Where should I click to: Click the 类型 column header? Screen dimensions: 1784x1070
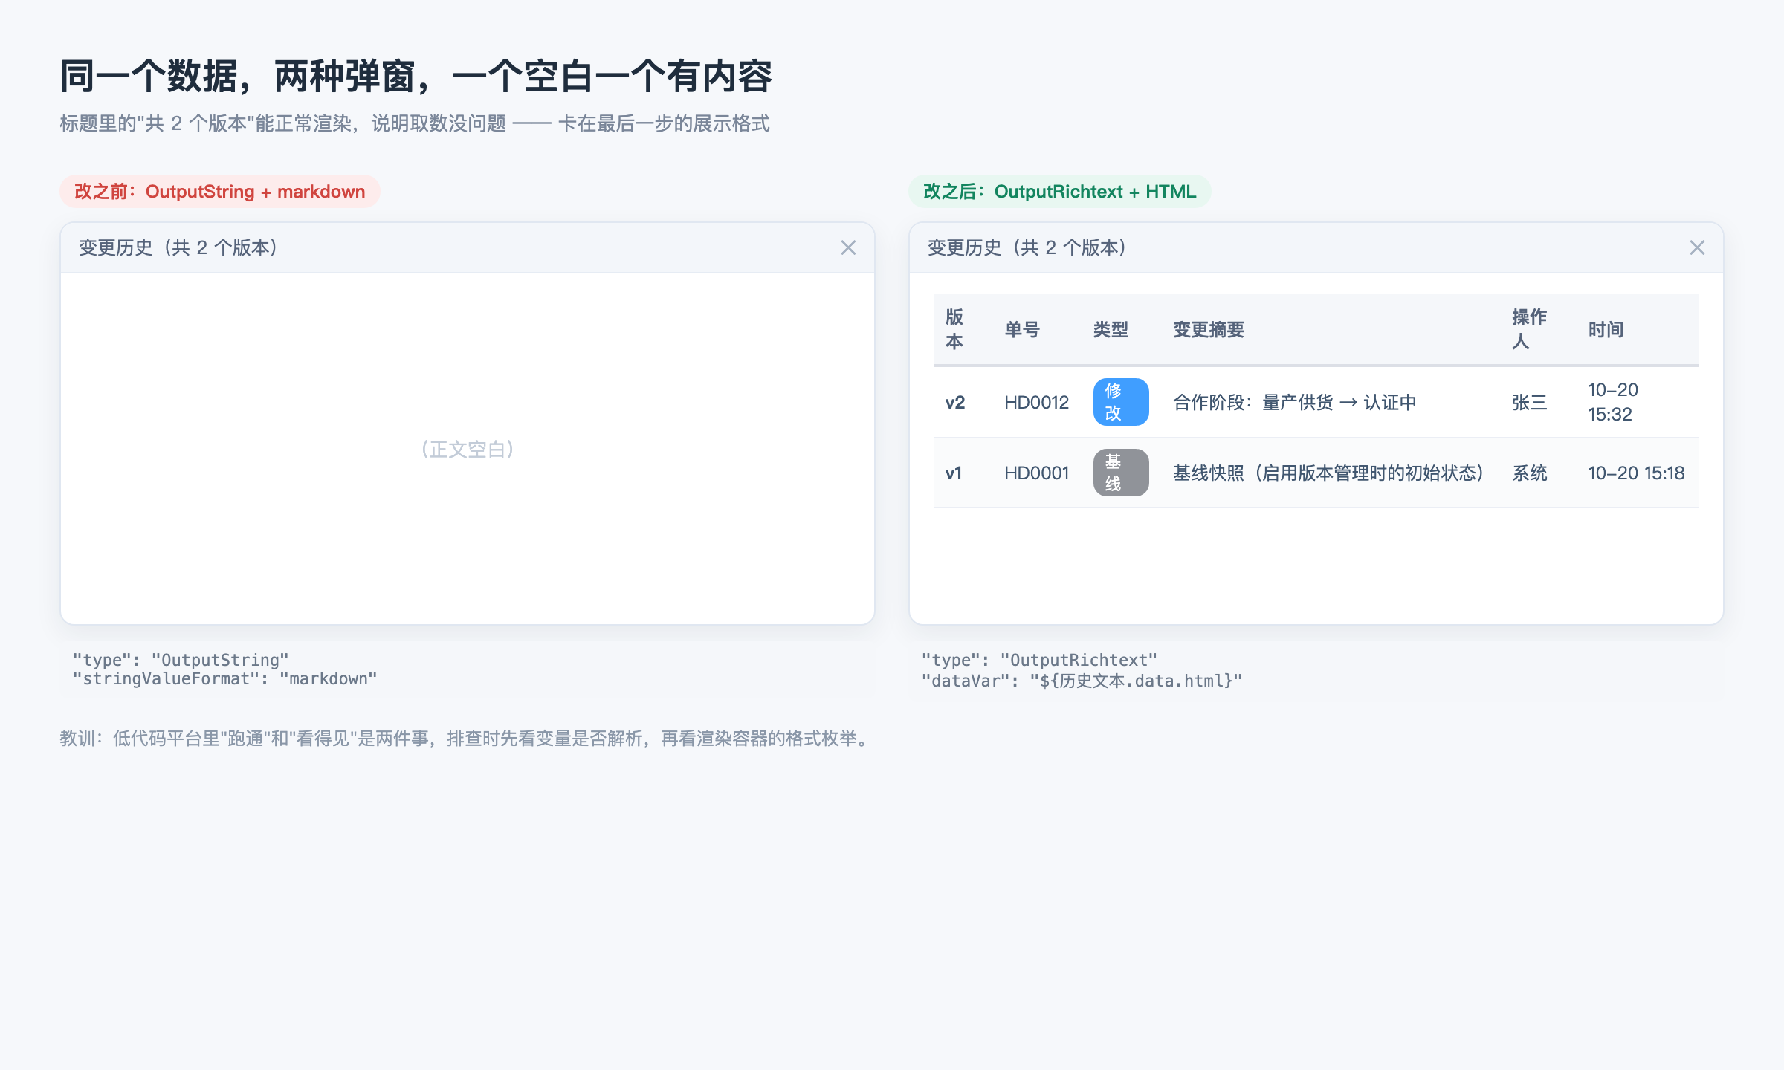point(1111,329)
